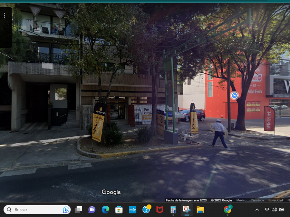Open the Calculator app

coord(173,209)
